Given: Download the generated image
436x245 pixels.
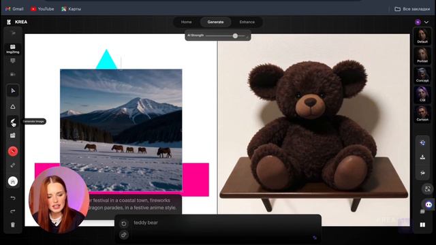Looking at the screenshot, I should (x=422, y=157).
